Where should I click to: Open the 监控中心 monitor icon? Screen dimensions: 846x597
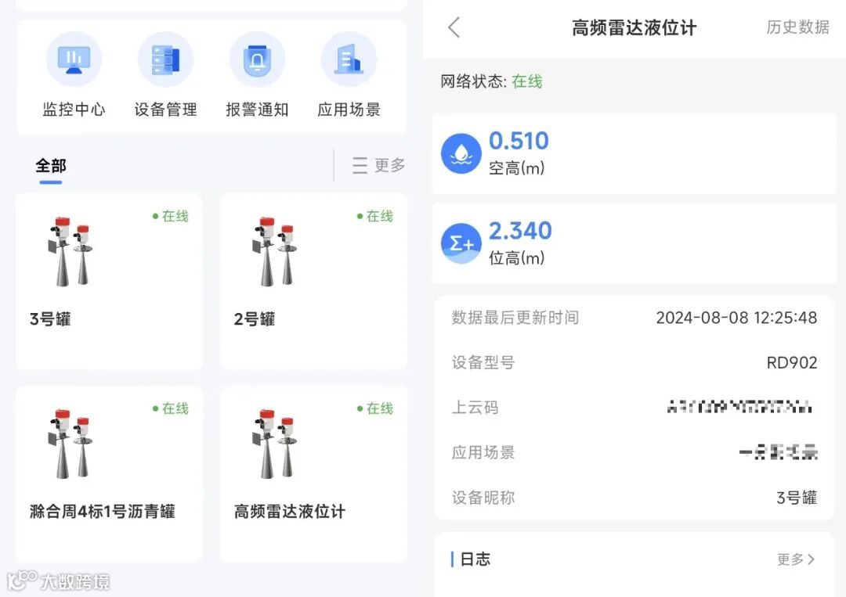pos(74,59)
